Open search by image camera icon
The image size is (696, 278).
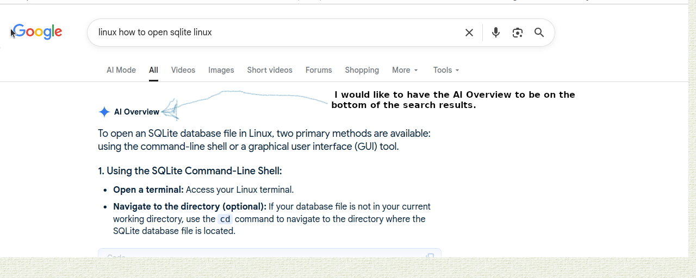(518, 33)
